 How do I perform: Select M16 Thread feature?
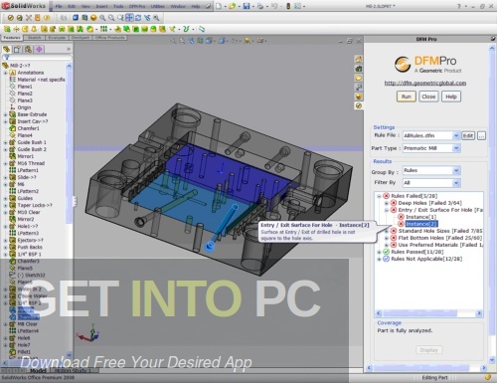point(31,163)
